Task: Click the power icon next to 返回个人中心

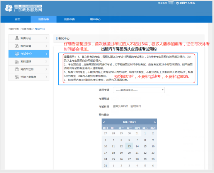Action: click(177, 3)
